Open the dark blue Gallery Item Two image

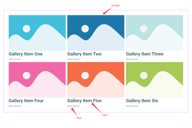point(96,33)
